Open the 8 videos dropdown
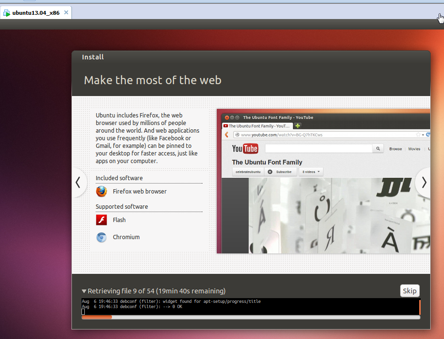Screen dimensions: 444x339 point(311,172)
